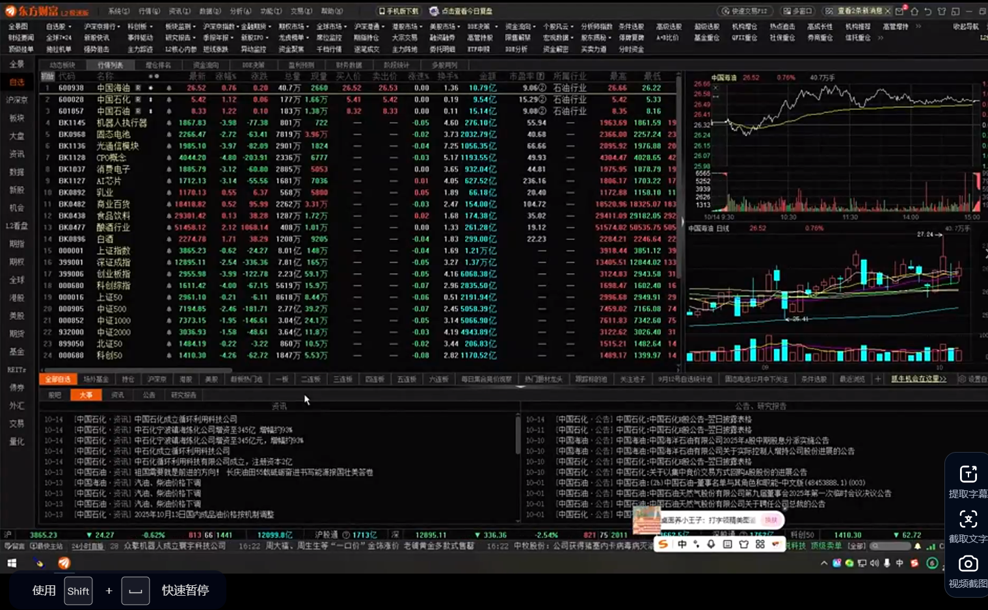The height and width of the screenshot is (610, 988).
Task: Switch to the 资金流向 tab
Action: pos(206,65)
